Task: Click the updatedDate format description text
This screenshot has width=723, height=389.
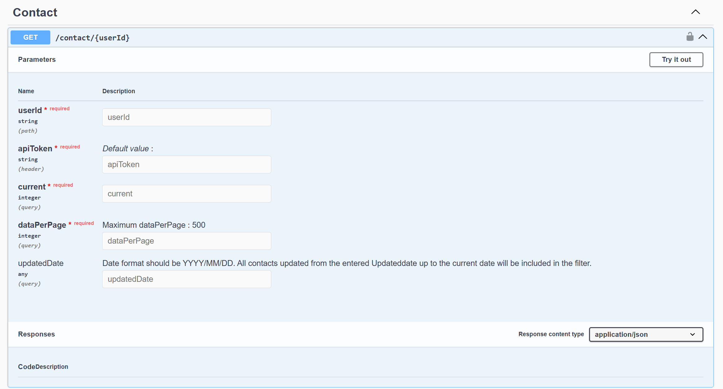Action: click(347, 263)
